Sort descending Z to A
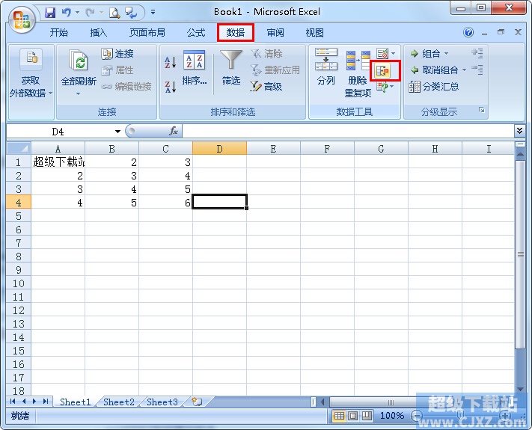 click(x=171, y=87)
